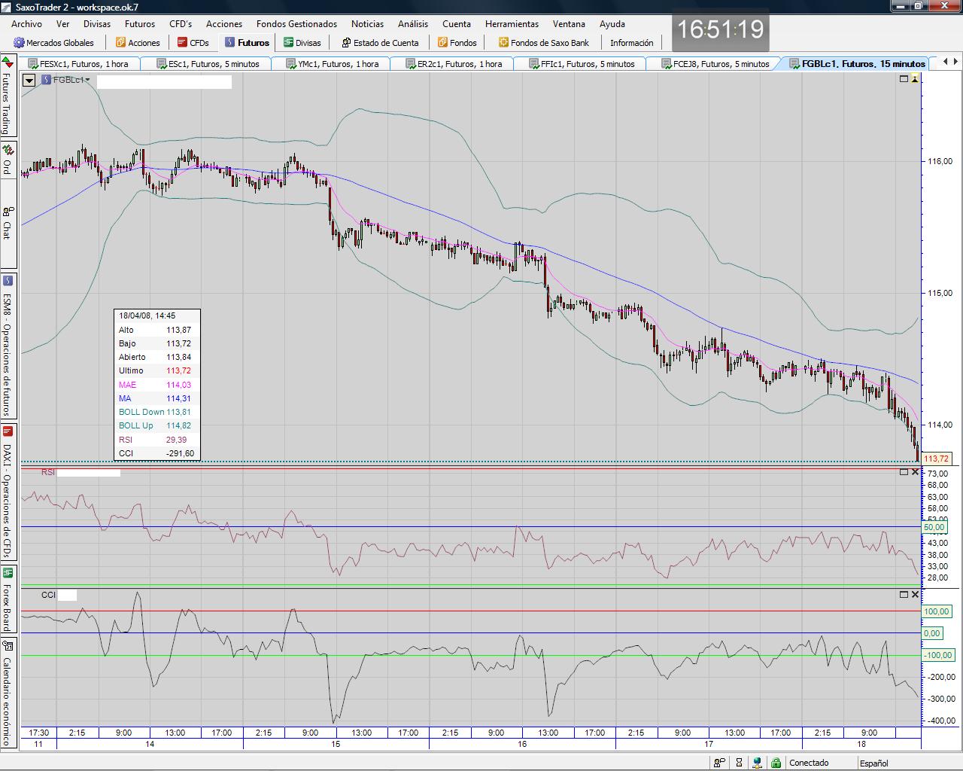This screenshot has height=771, width=963.
Task: Close the RSI indicator panel
Action: click(x=915, y=472)
